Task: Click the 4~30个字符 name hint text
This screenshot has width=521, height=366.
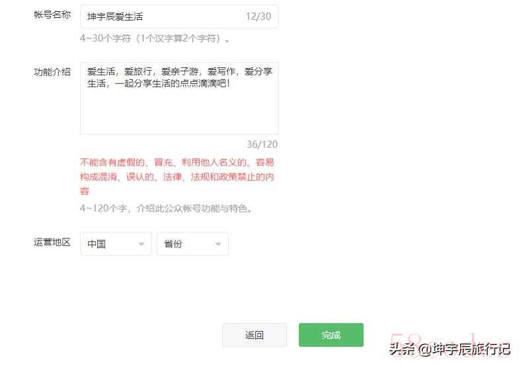Action: point(155,38)
